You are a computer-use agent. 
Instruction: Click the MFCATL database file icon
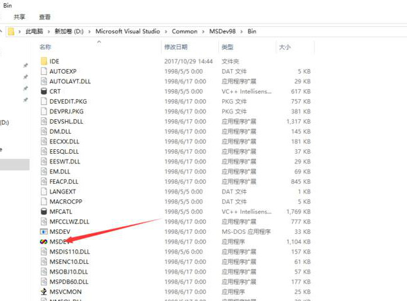click(44, 212)
